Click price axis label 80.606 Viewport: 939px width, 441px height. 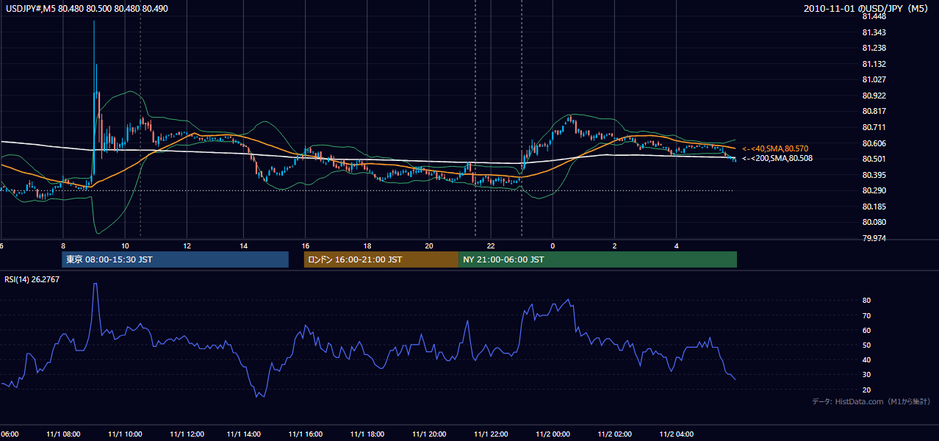874,143
